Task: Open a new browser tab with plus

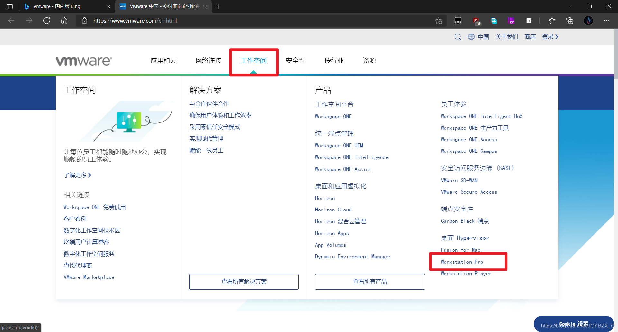Action: pyautogui.click(x=219, y=6)
